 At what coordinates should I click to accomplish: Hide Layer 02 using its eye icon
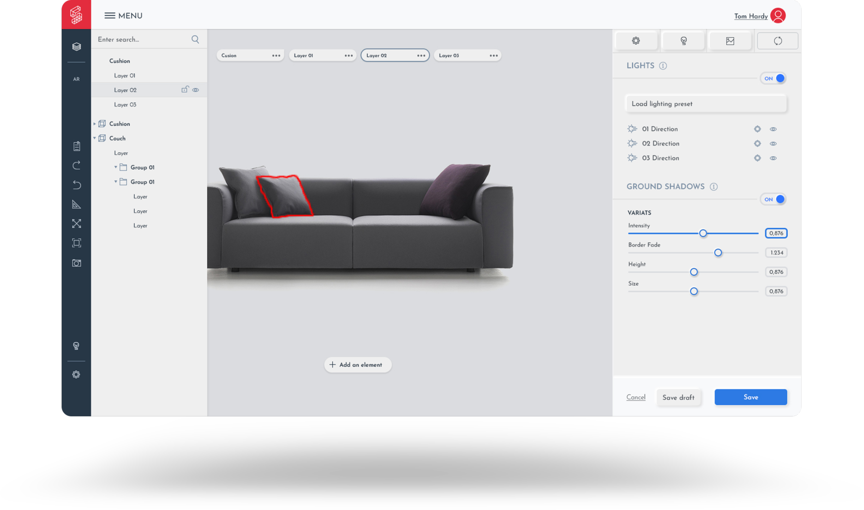click(196, 90)
